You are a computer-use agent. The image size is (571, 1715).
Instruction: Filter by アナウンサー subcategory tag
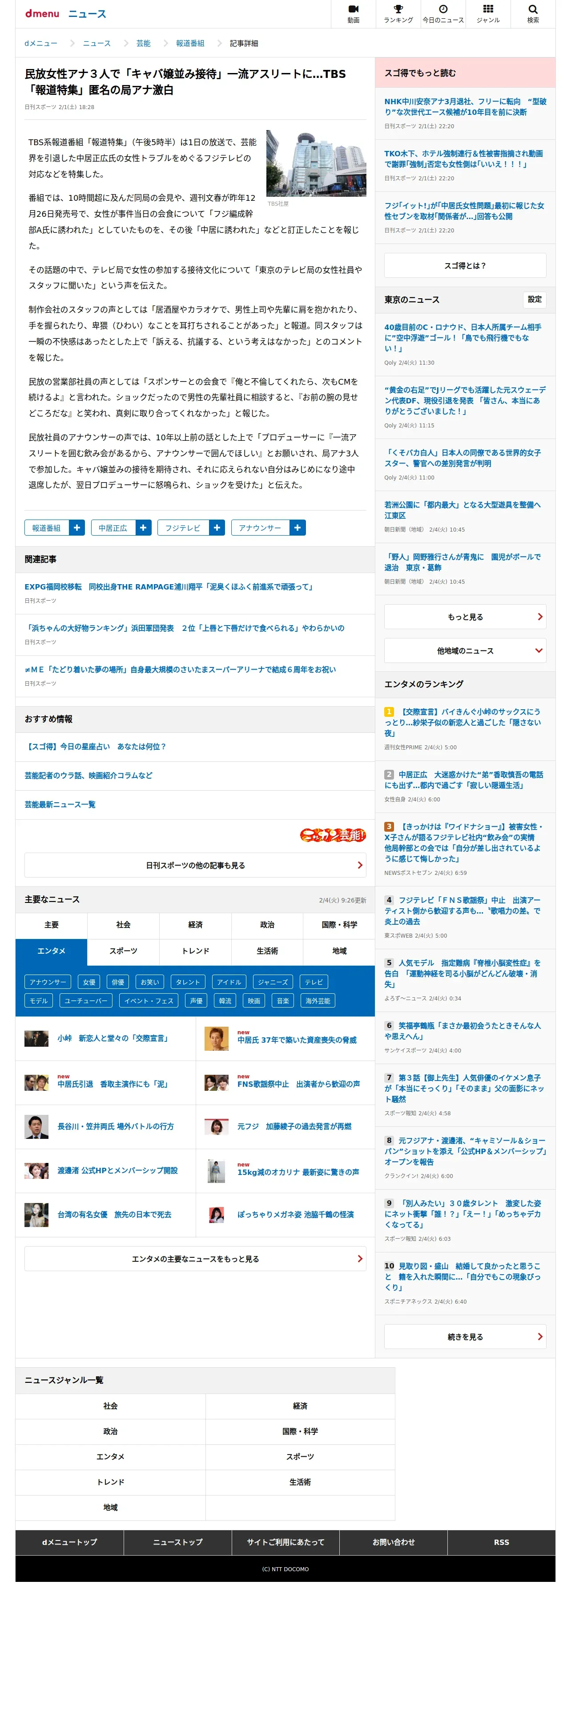[48, 981]
